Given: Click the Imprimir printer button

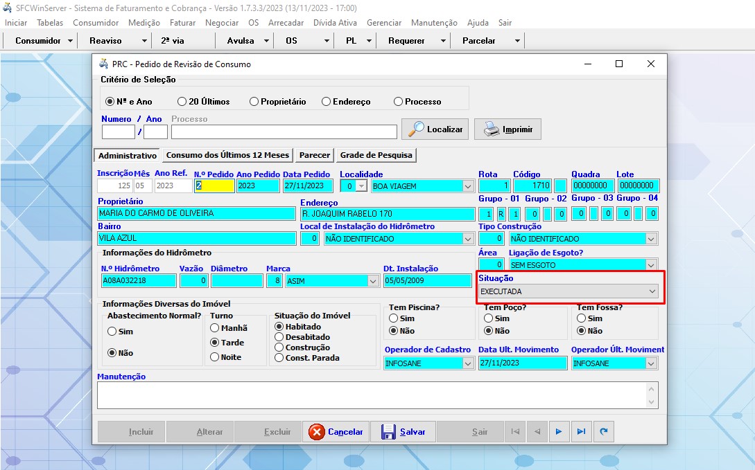Looking at the screenshot, I should [x=507, y=129].
